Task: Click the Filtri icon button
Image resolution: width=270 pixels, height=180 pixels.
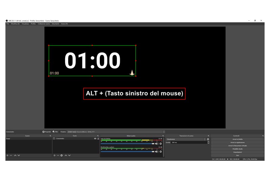Action: (55, 132)
